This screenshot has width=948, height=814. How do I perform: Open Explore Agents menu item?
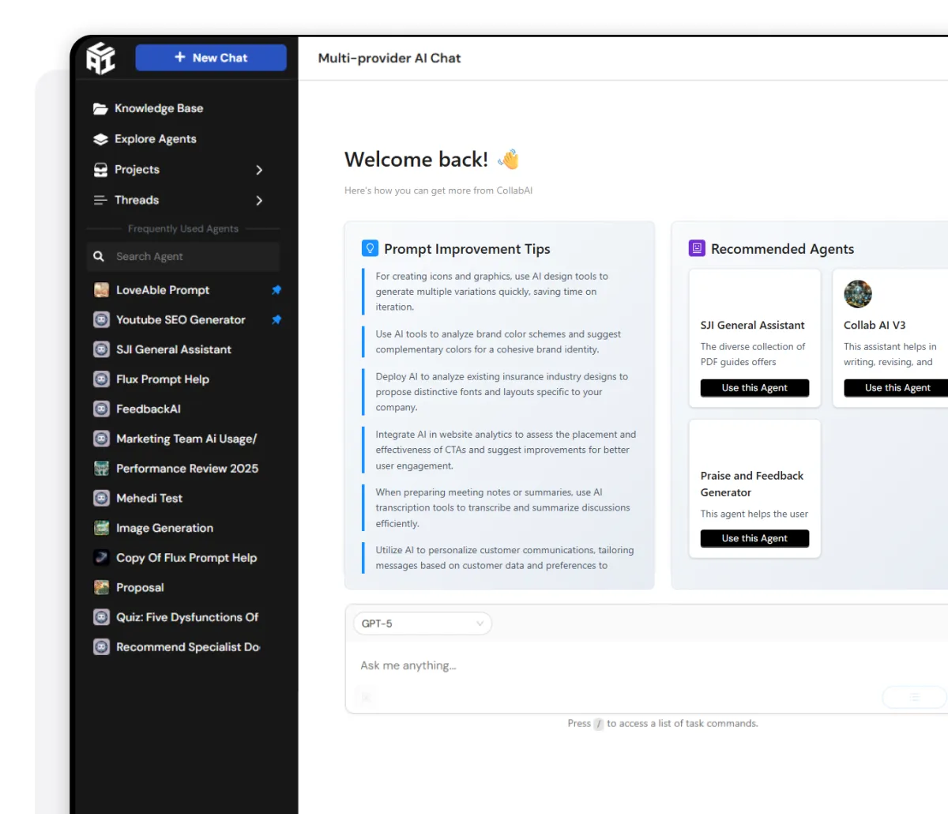(155, 139)
